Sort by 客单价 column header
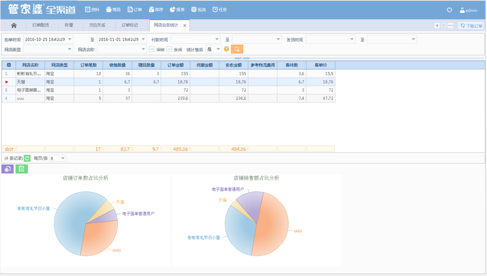This screenshot has width=487, height=276. [321, 65]
